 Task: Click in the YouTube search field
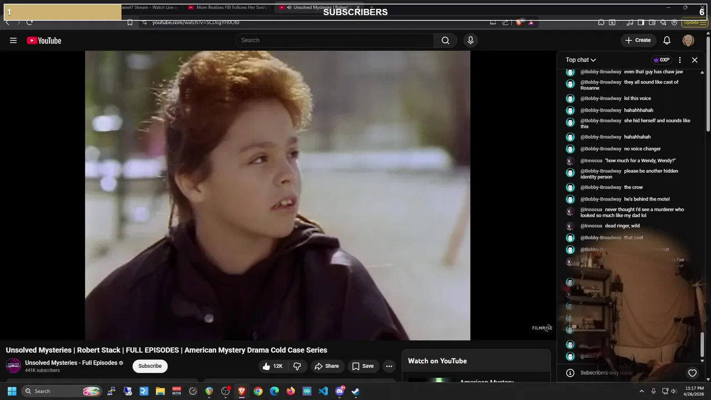coord(335,41)
